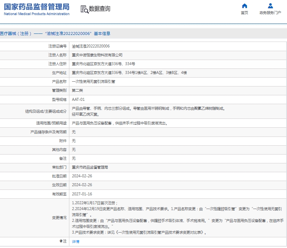Open the 详情 link
Image resolution: width=287 pixels, height=248 pixels.
(x=75, y=242)
